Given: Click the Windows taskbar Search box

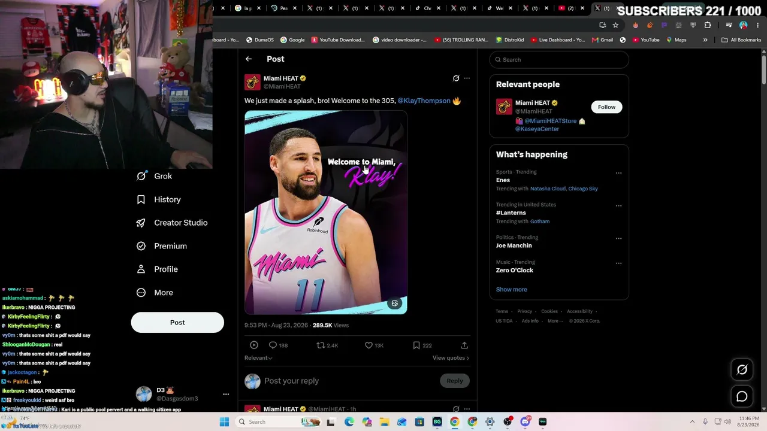Looking at the screenshot, I should [279, 422].
